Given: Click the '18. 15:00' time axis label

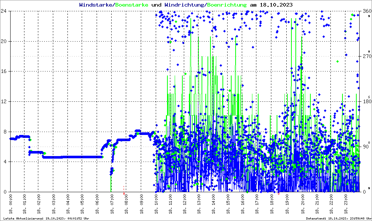Looking at the screenshot, I should (228, 204).
